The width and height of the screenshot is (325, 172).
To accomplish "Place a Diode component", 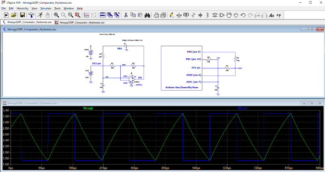I will coord(215,15).
